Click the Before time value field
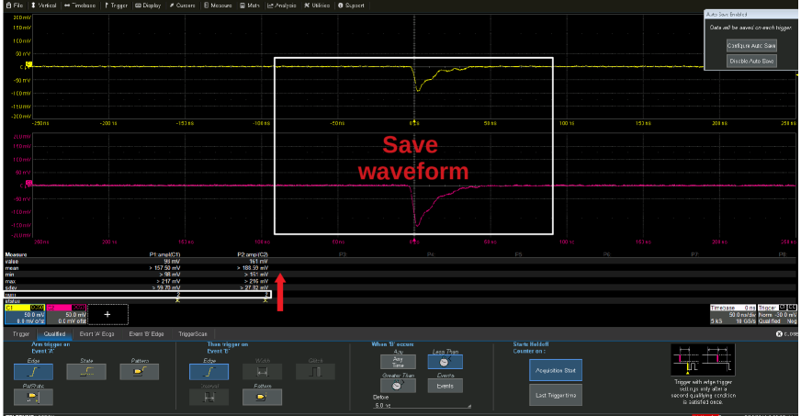 (418, 405)
